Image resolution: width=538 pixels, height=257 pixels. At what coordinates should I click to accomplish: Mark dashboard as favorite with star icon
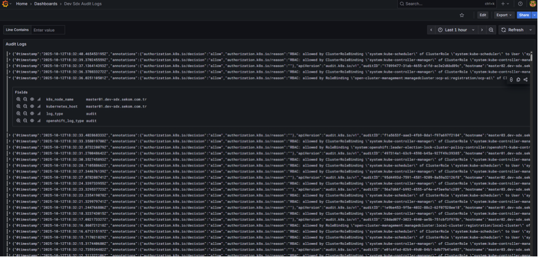click(462, 15)
